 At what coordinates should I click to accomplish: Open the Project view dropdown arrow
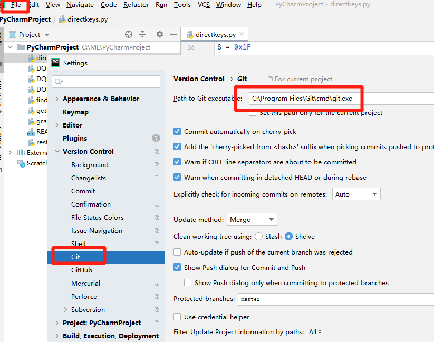point(47,35)
